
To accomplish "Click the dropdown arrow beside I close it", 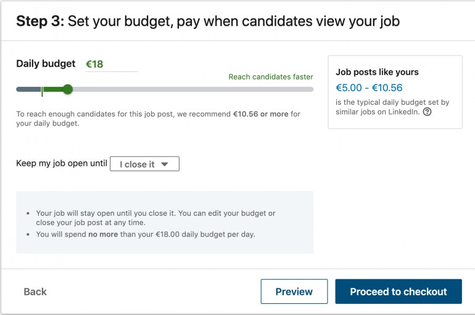I will click(165, 165).
